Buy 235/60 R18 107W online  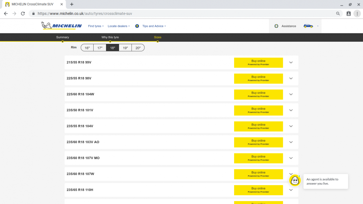(258, 174)
